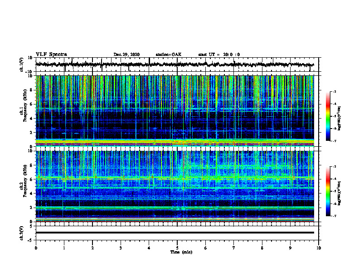Click the ch.1 colorbar "log(PSD)" units label

click(339, 118)
